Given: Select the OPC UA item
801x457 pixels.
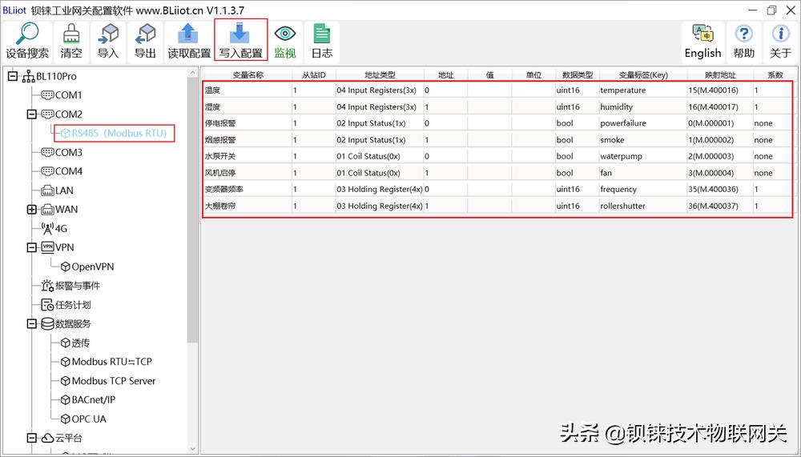Looking at the screenshot, I should coord(89,419).
